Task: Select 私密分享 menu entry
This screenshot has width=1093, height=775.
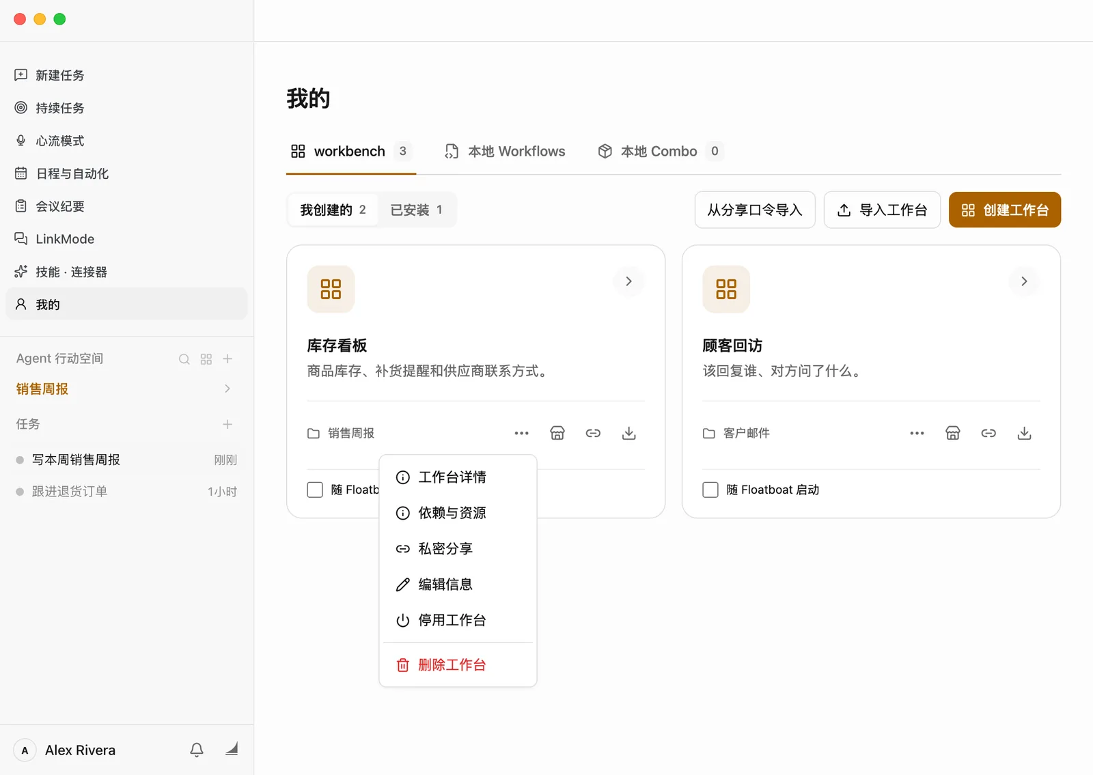Action: [x=458, y=548]
